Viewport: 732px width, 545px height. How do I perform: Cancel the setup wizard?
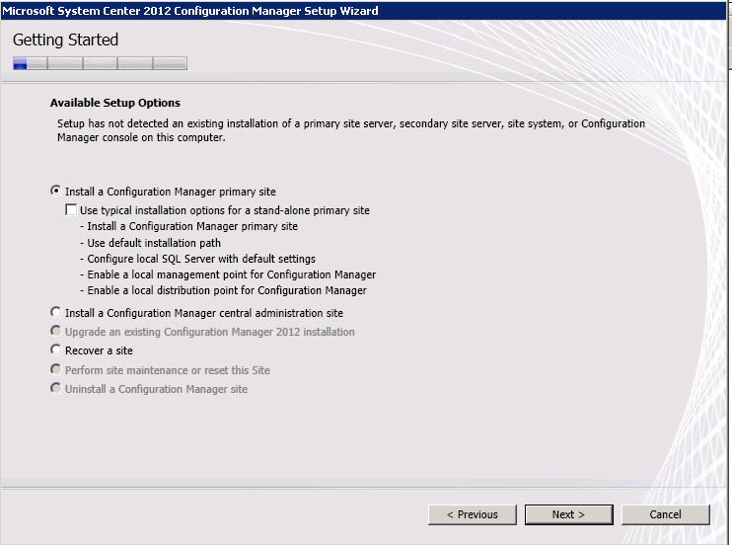(665, 514)
